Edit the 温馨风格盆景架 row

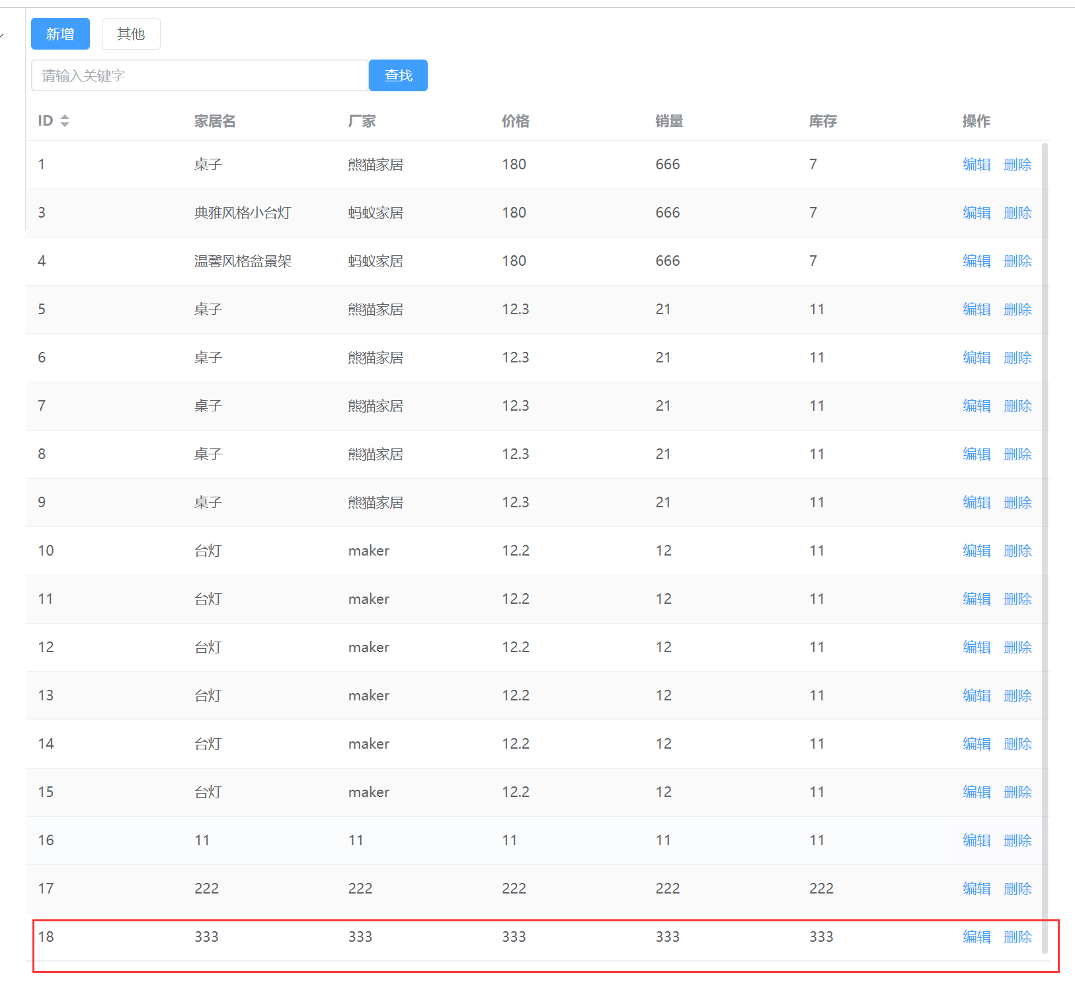coord(976,261)
